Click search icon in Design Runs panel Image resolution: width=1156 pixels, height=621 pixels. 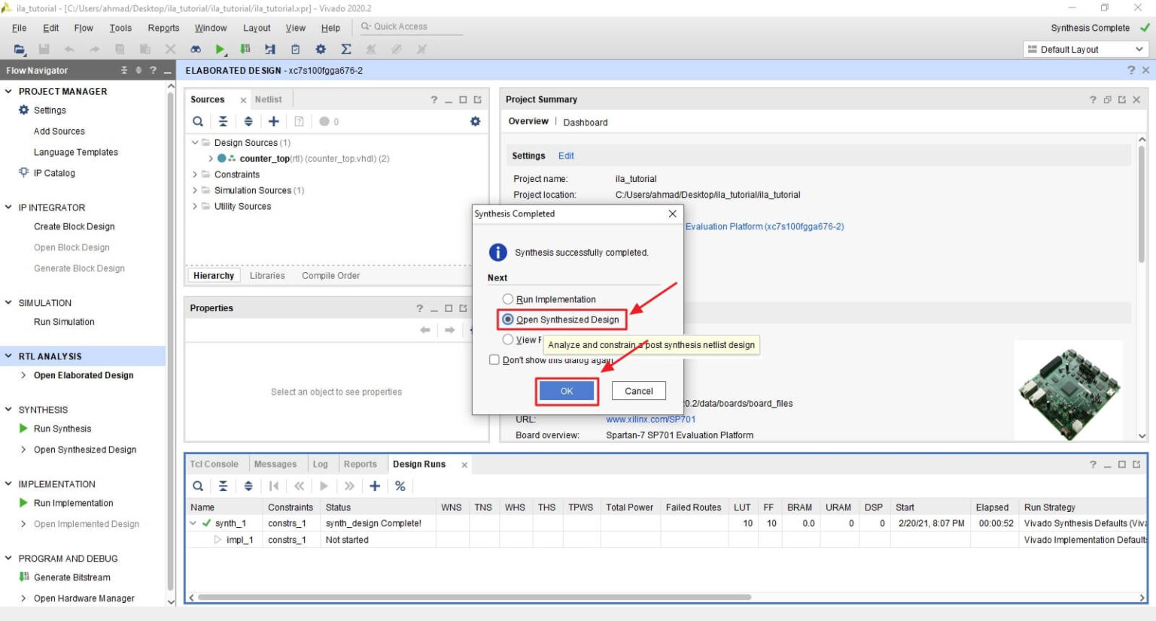[197, 486]
